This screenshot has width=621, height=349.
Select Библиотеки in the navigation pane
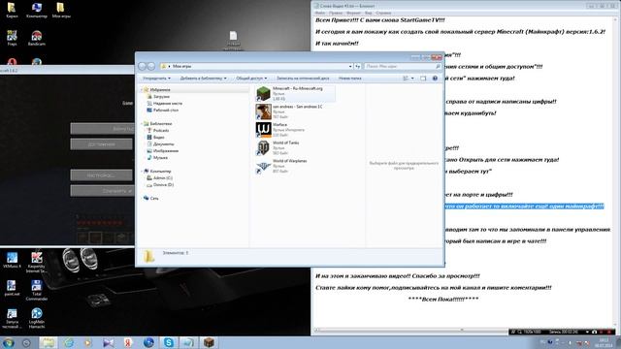(157, 123)
